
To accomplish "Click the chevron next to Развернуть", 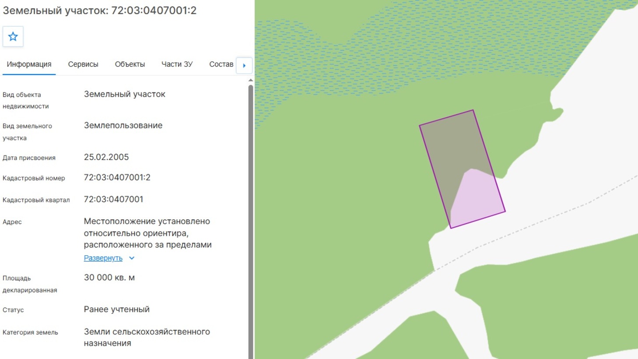I will (x=132, y=258).
